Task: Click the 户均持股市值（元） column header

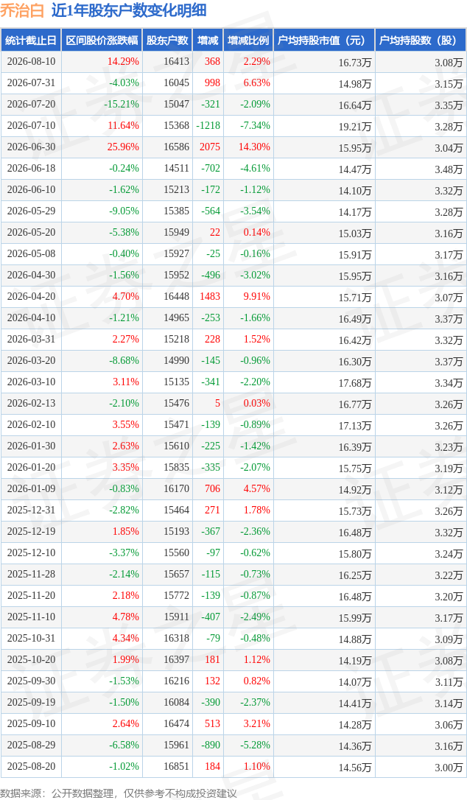Action: tap(324, 41)
